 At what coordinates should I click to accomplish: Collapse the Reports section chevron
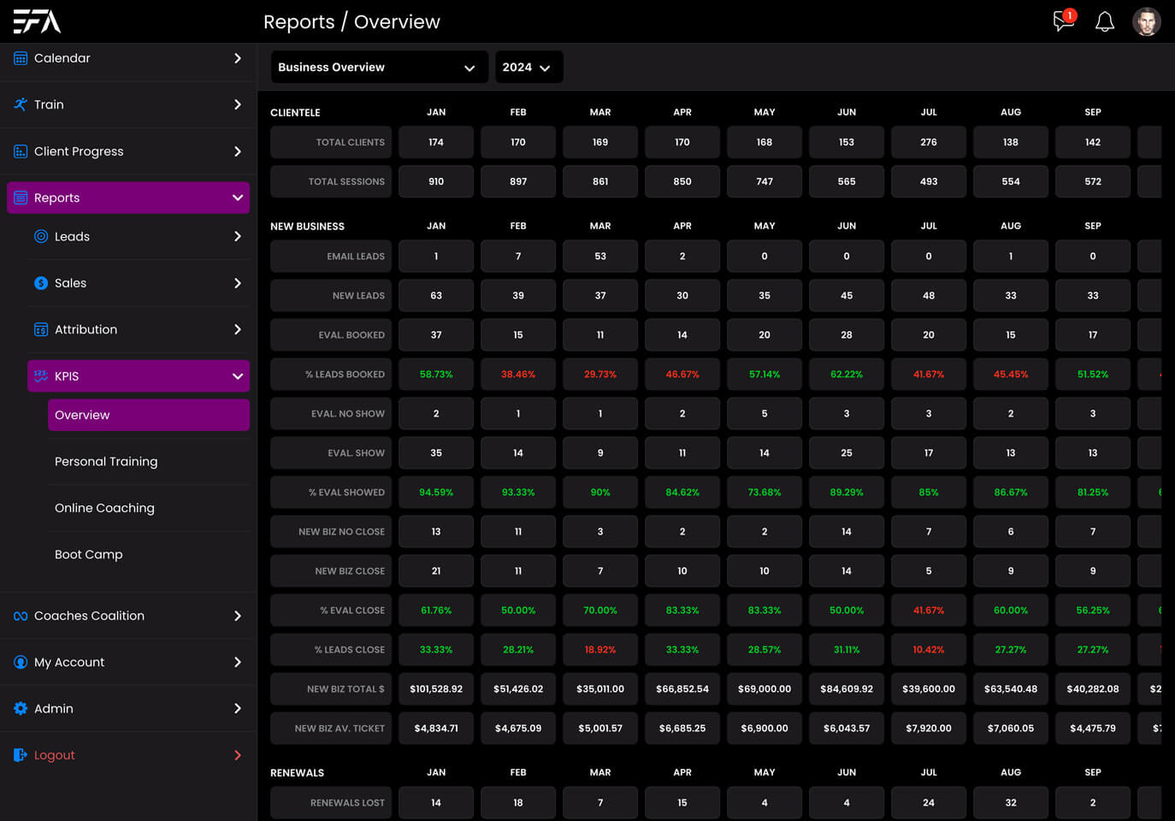click(x=238, y=198)
